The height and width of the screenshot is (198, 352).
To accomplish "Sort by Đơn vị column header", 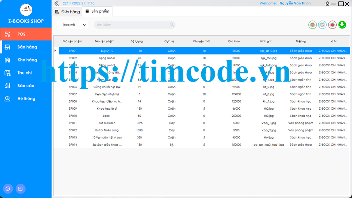I will coord(169,41).
